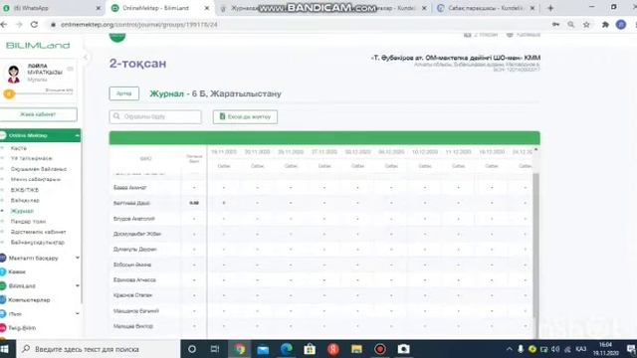The image size is (637, 358).
Task: Click the browser back arrow
Action: (4, 25)
